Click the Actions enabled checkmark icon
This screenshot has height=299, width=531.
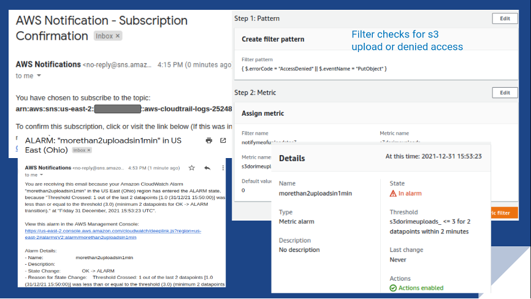coord(393,288)
